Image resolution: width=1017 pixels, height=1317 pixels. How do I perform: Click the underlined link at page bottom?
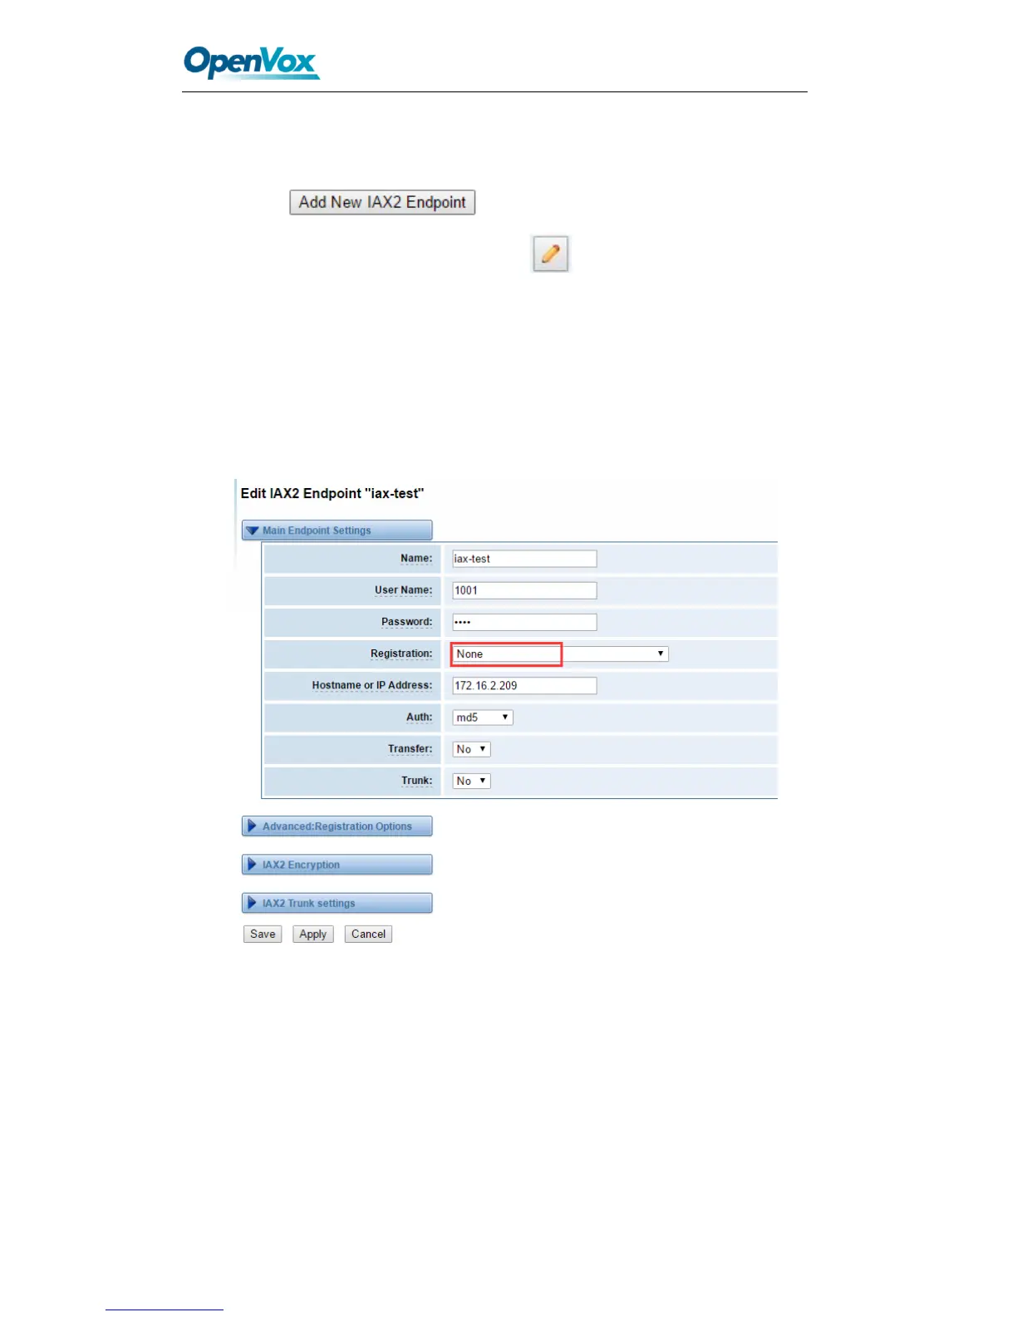pos(164,1308)
